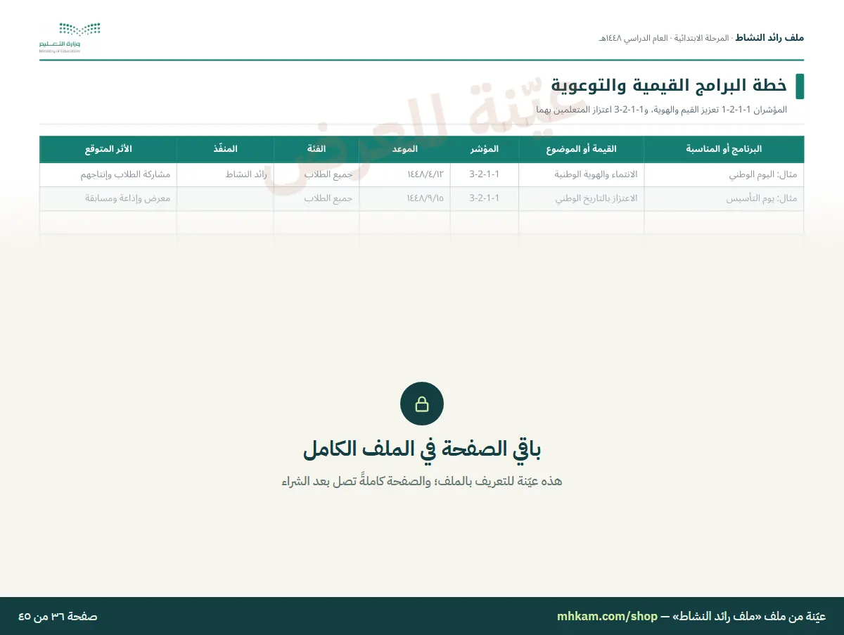Click the lock icon above the heading
The image size is (844, 635).
coord(422,404)
